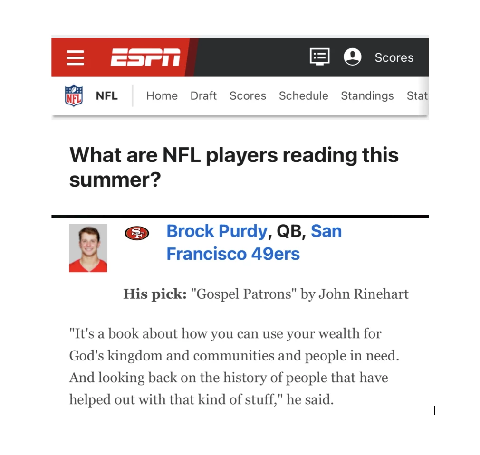Open Scores tab in NFL navigation
The width and height of the screenshot is (480, 455).
[248, 96]
